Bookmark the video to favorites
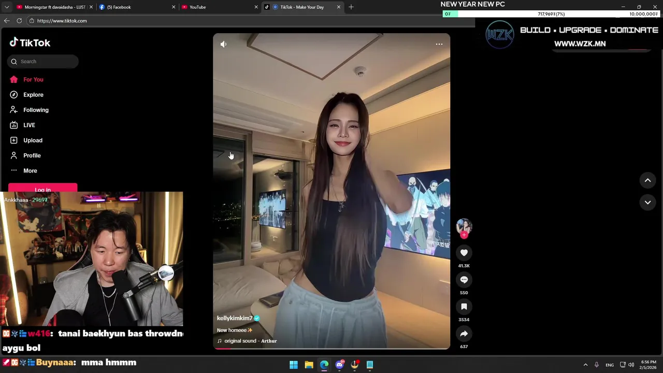This screenshot has width=663, height=373. (x=464, y=307)
